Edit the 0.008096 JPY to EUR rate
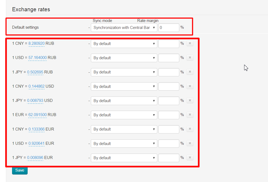The image size is (268, 182). (x=35, y=158)
